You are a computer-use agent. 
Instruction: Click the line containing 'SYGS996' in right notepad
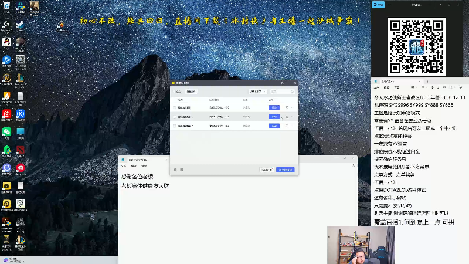pyautogui.click(x=414, y=105)
